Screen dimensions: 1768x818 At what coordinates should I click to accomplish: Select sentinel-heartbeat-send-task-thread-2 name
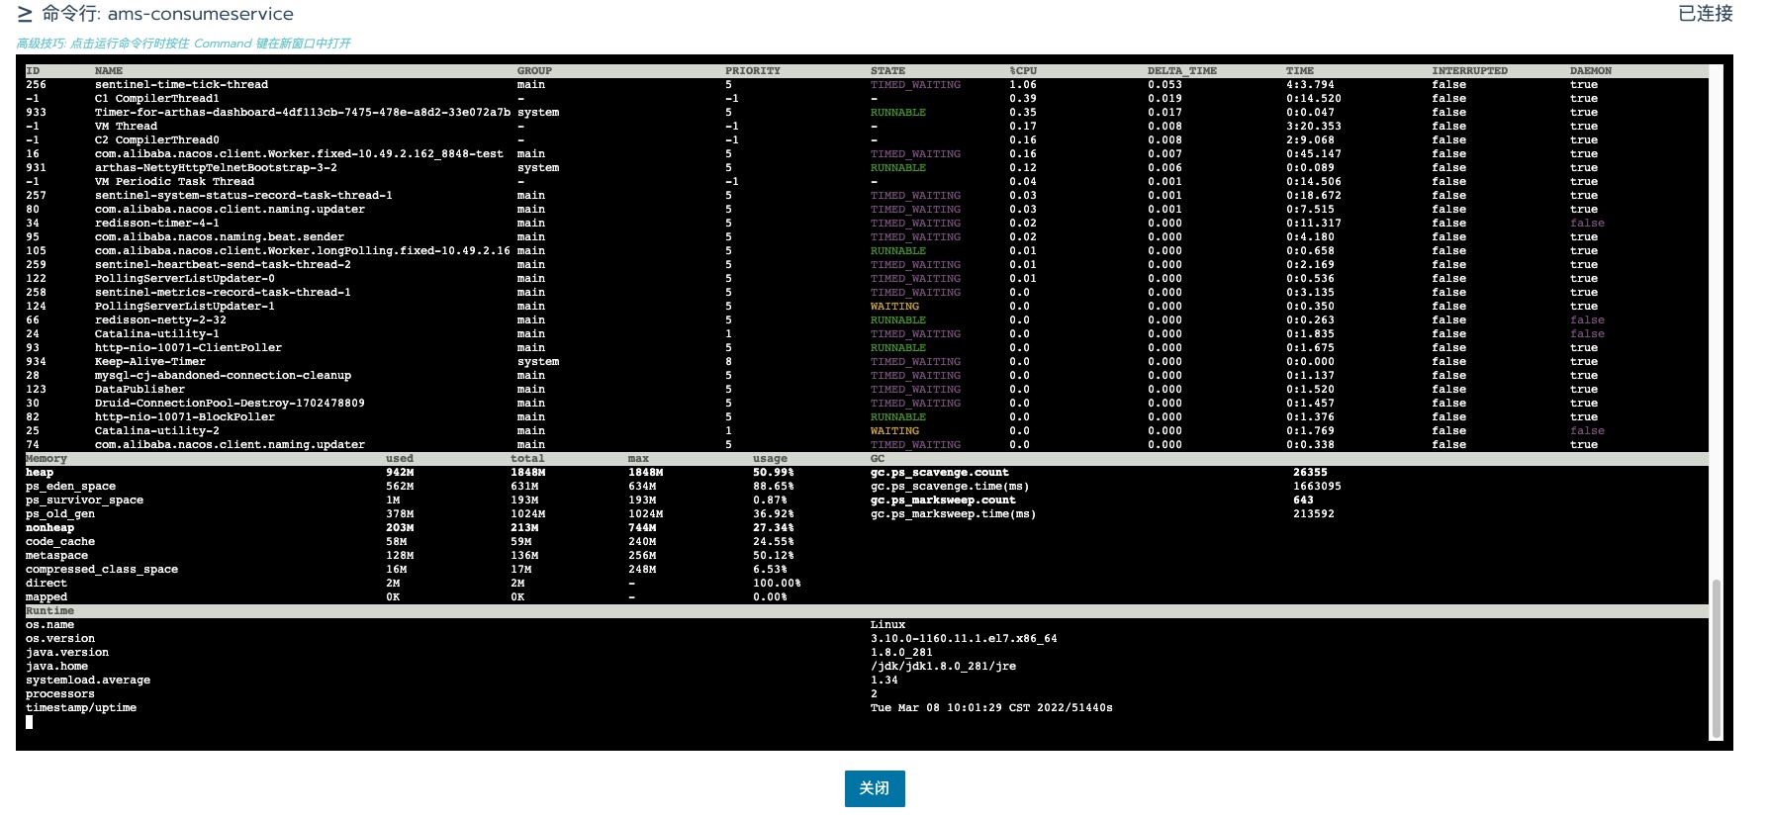pos(223,265)
